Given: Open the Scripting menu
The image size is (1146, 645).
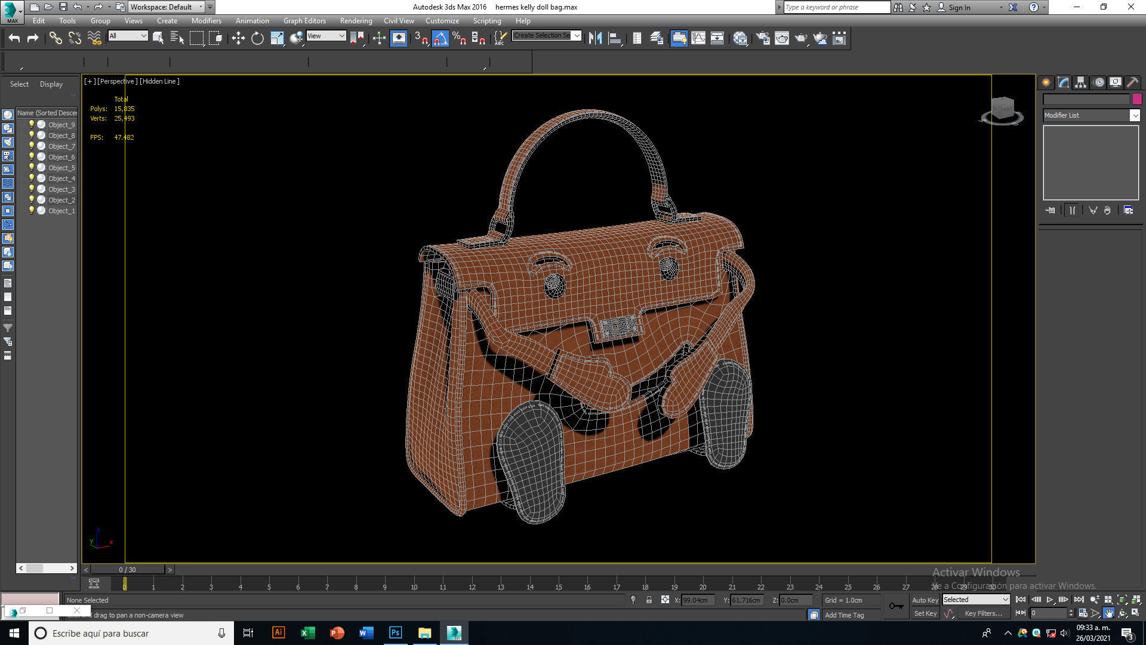Looking at the screenshot, I should 487,21.
